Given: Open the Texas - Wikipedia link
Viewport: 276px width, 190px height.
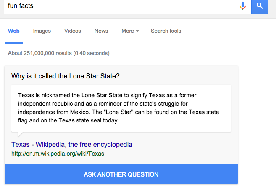Looking at the screenshot, I should point(72,145).
